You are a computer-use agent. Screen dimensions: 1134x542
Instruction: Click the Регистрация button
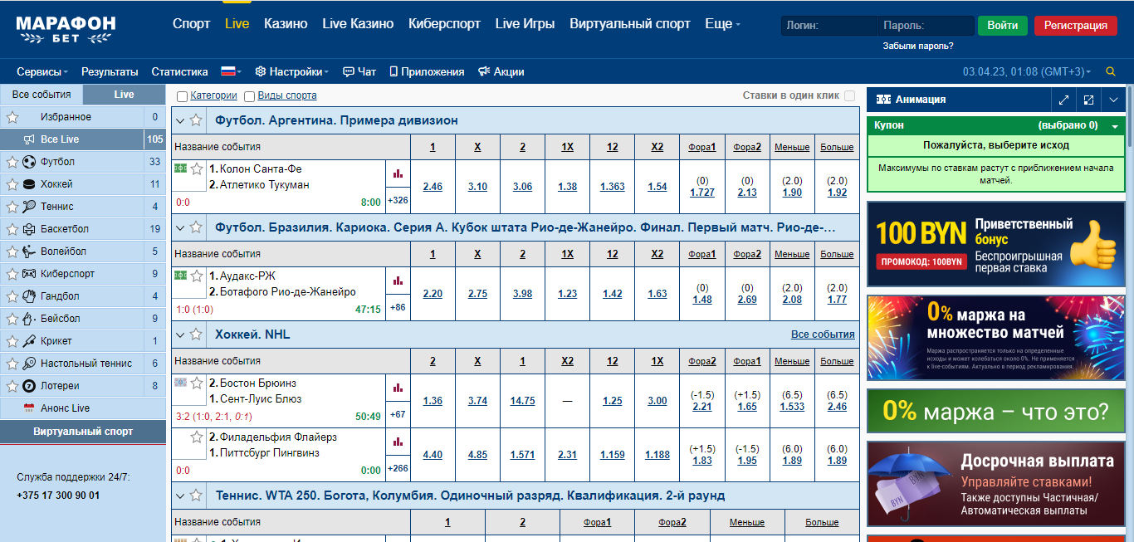point(1076,26)
